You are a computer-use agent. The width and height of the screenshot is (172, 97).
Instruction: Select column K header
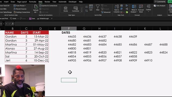point(145,29)
